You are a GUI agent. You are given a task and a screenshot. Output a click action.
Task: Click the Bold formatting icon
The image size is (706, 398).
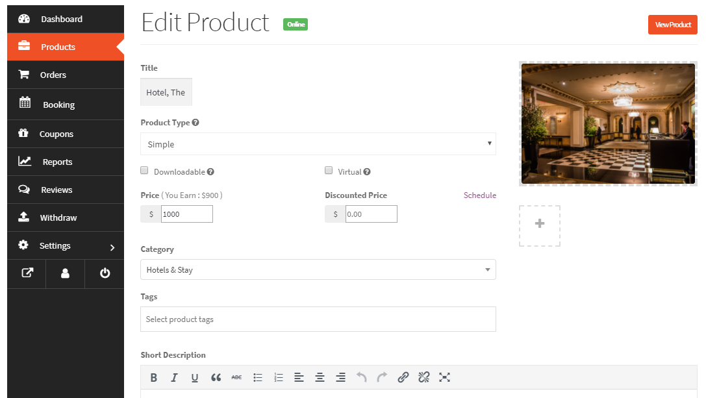point(154,377)
